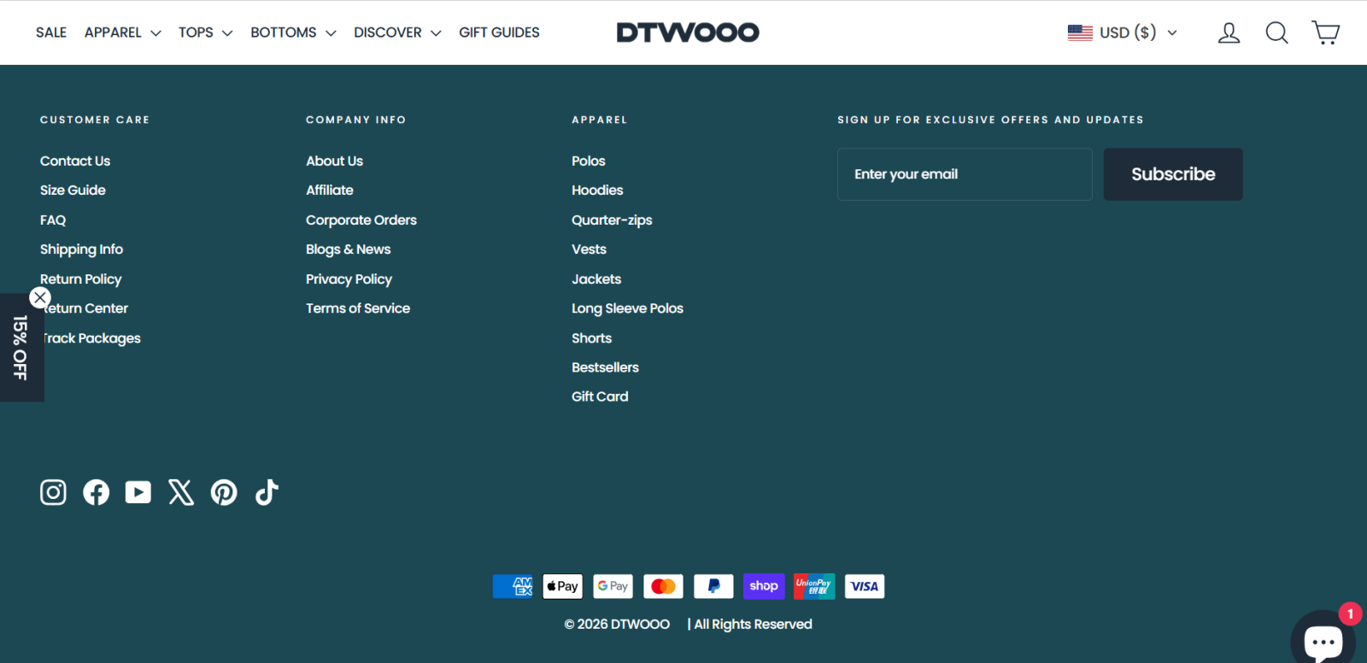Open the Contact Us link
Viewport: 1367px width, 663px height.
(x=75, y=161)
